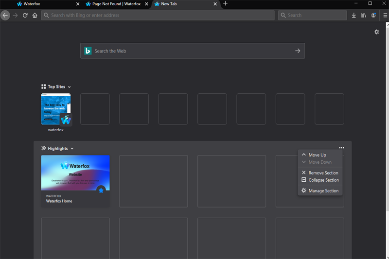
Task: Click Manage Section menu option
Action: 323,191
